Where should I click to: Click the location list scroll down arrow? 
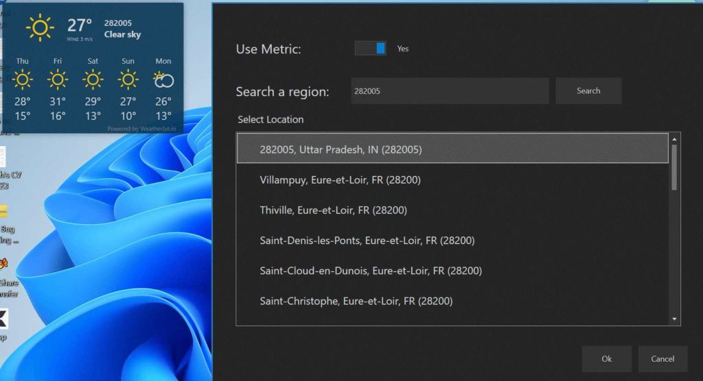tap(675, 319)
